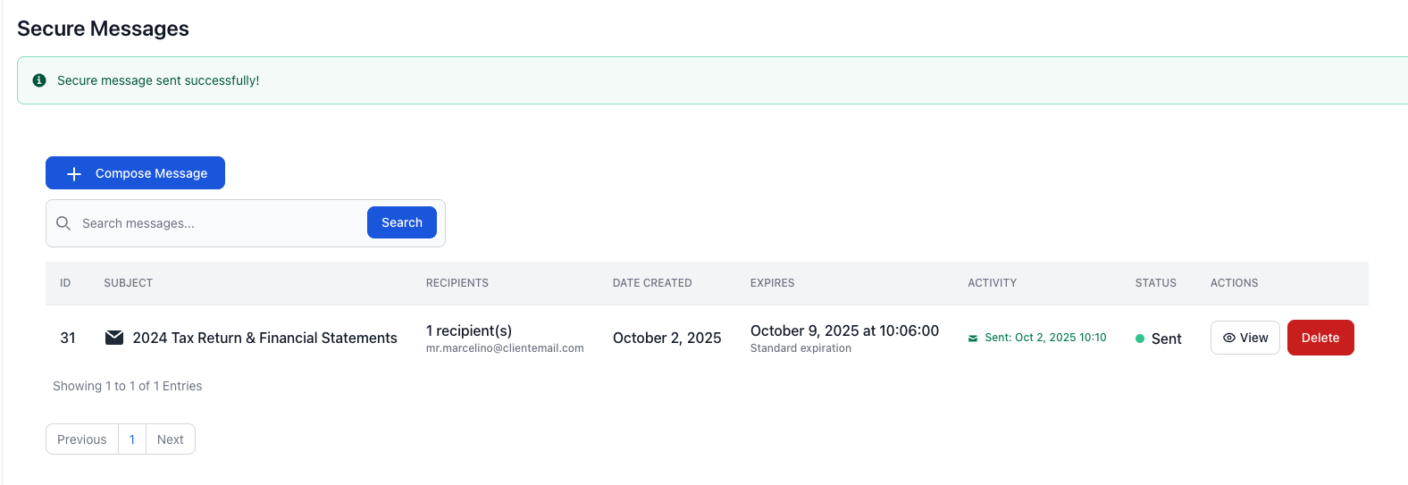Click the mr.marcelino@clientemail.com recipient address

pyautogui.click(x=505, y=348)
